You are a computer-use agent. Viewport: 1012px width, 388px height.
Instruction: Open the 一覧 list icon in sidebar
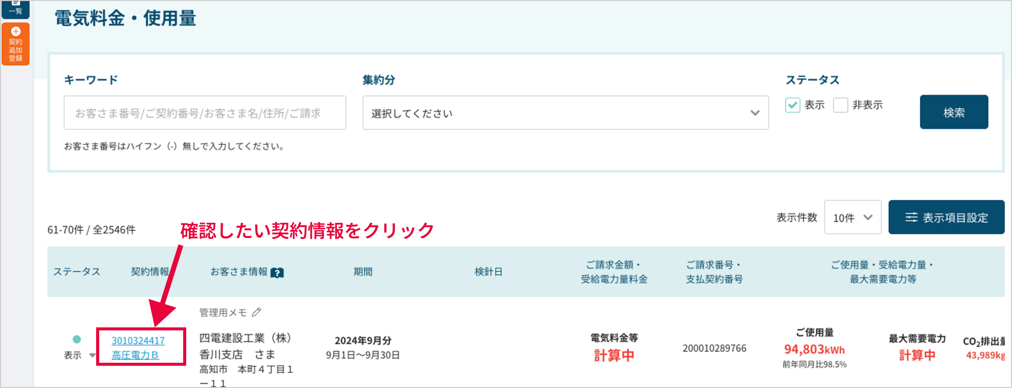15,8
